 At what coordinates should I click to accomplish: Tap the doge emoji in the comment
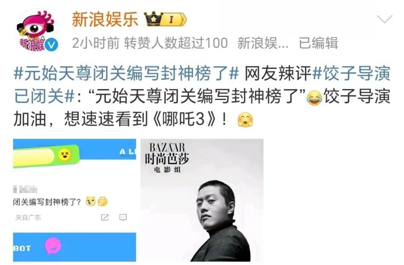coord(91,201)
